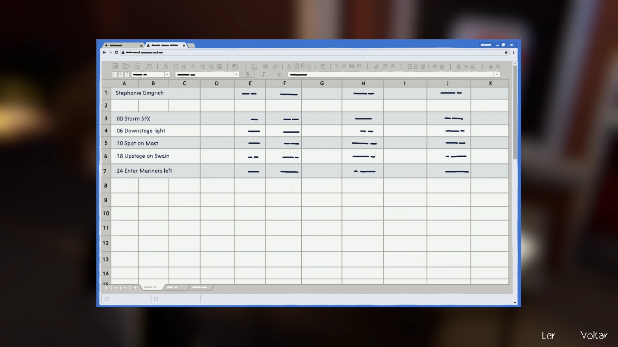The height and width of the screenshot is (347, 618).
Task: Click the browser back arrow
Action: (105, 52)
